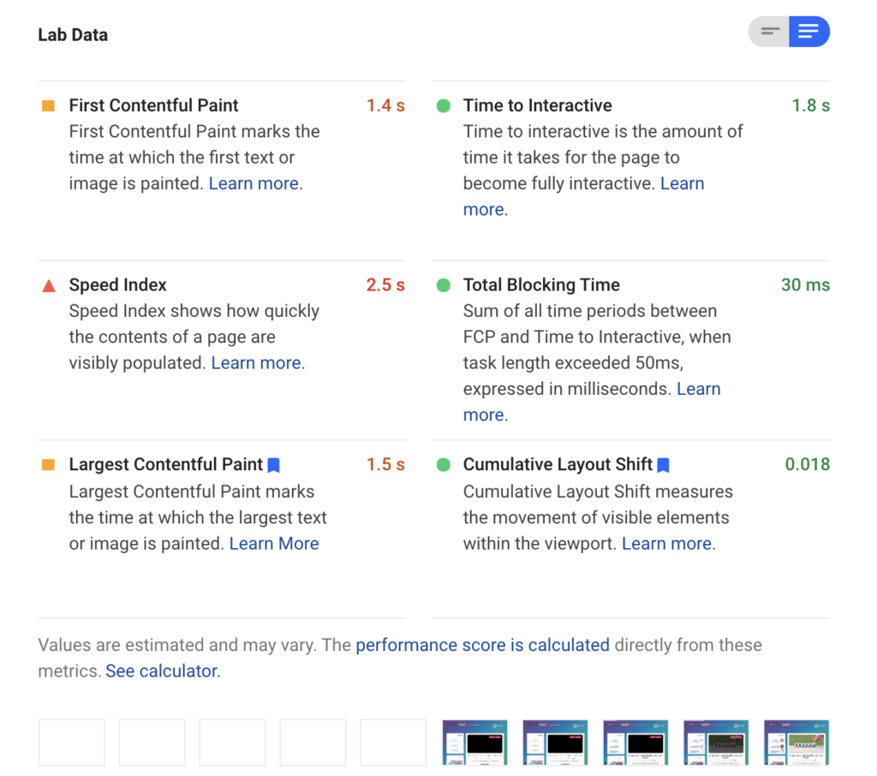This screenshot has height=776, width=877.
Task: Click the orange square beside Largest Contentful Paint
Action: (x=49, y=465)
